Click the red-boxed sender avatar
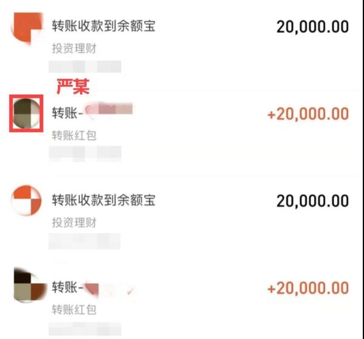The height and width of the screenshot is (339, 364). tap(26, 113)
